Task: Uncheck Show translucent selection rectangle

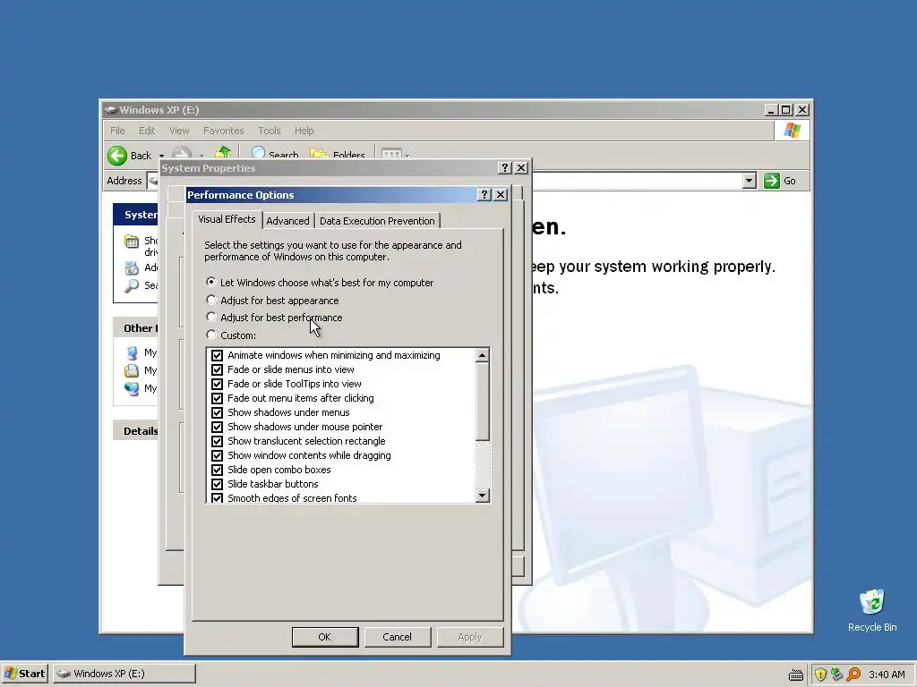Action: pos(217,441)
